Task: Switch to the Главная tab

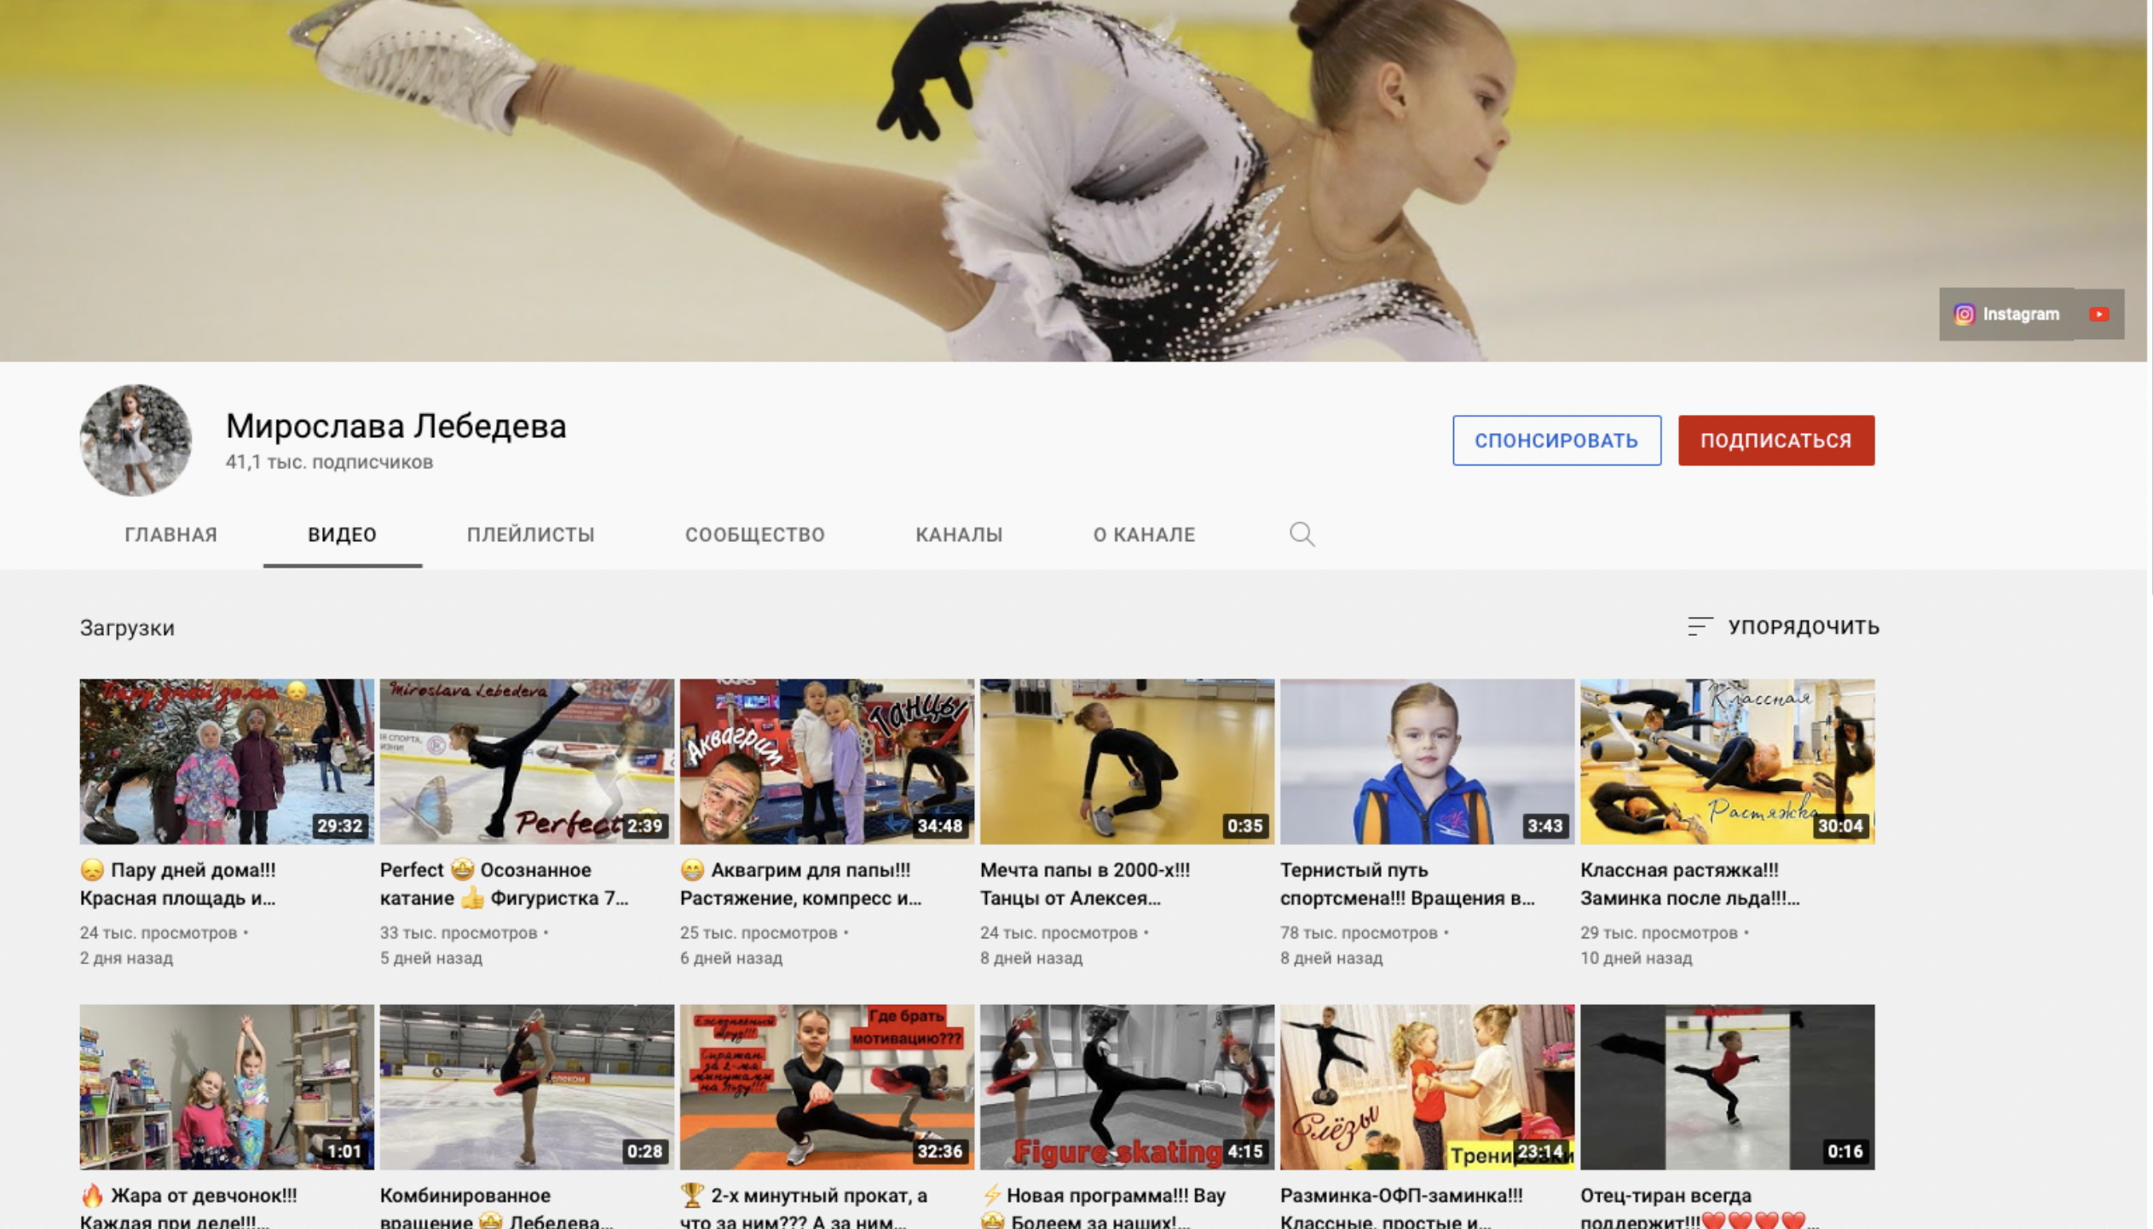Action: (171, 534)
